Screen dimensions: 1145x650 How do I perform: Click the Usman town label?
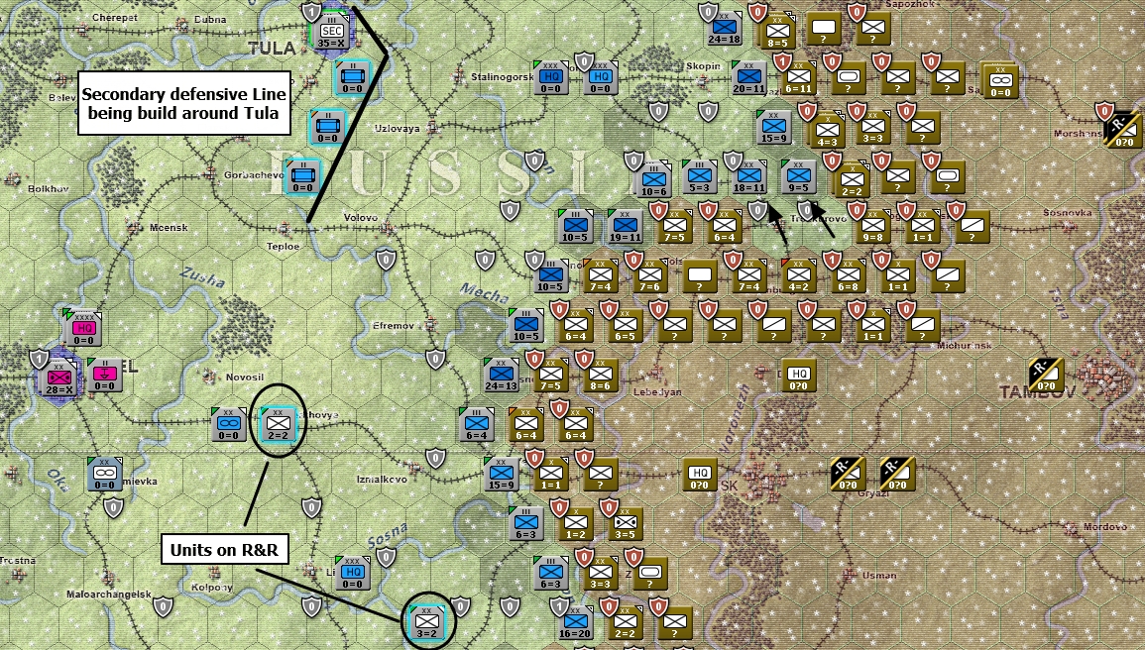[879, 575]
